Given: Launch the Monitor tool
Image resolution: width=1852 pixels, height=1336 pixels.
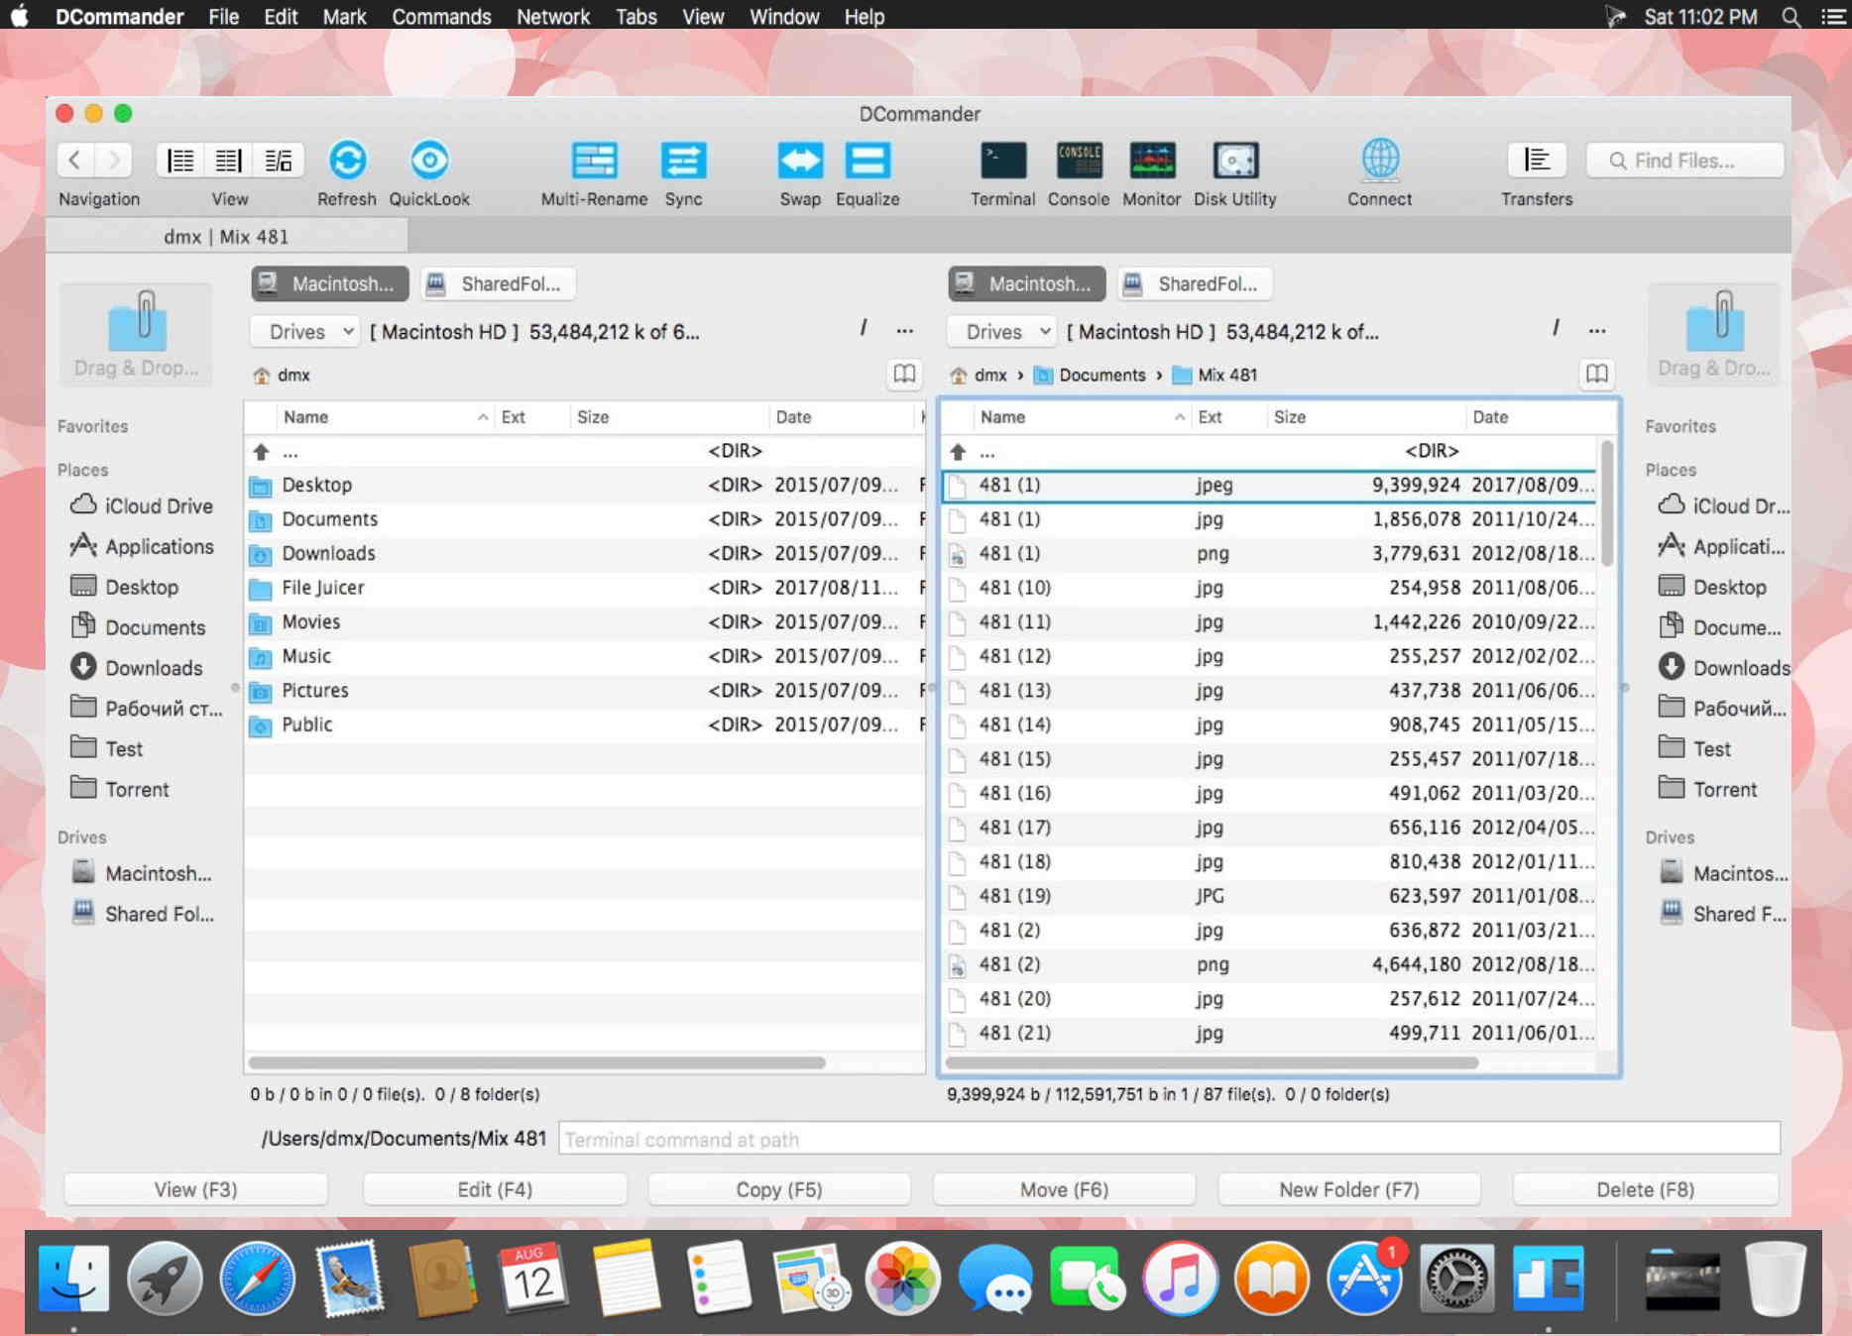Looking at the screenshot, I should [x=1152, y=161].
